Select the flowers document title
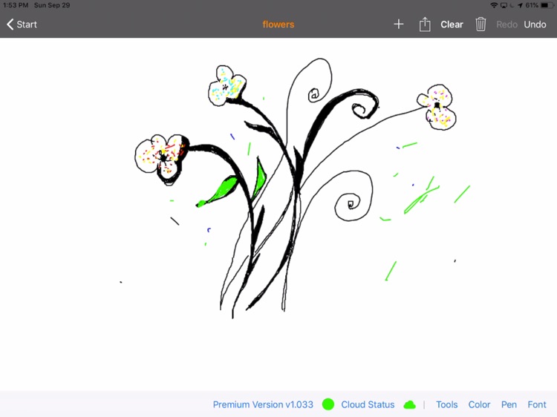The image size is (557, 417). tap(278, 24)
